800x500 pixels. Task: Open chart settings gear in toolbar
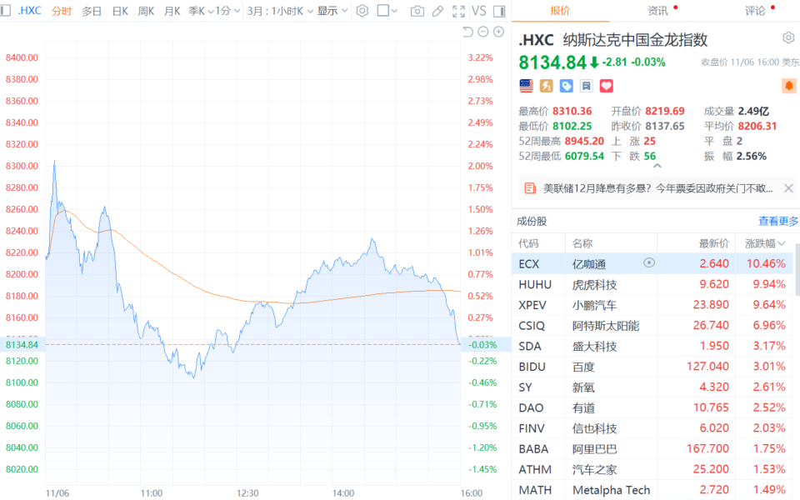[362, 11]
